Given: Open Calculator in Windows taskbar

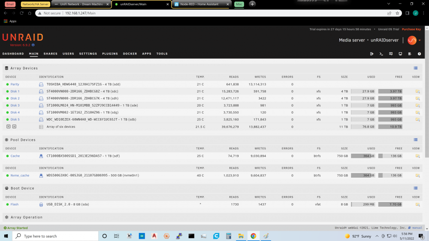Looking at the screenshot, I should 229,236.
